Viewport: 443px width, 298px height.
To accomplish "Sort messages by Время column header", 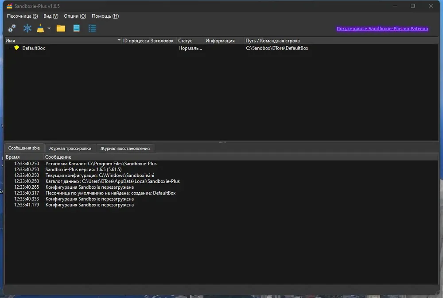I will 24,157.
